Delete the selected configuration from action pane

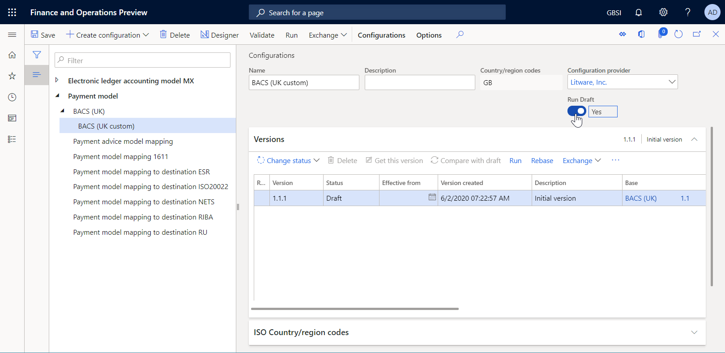click(x=175, y=35)
